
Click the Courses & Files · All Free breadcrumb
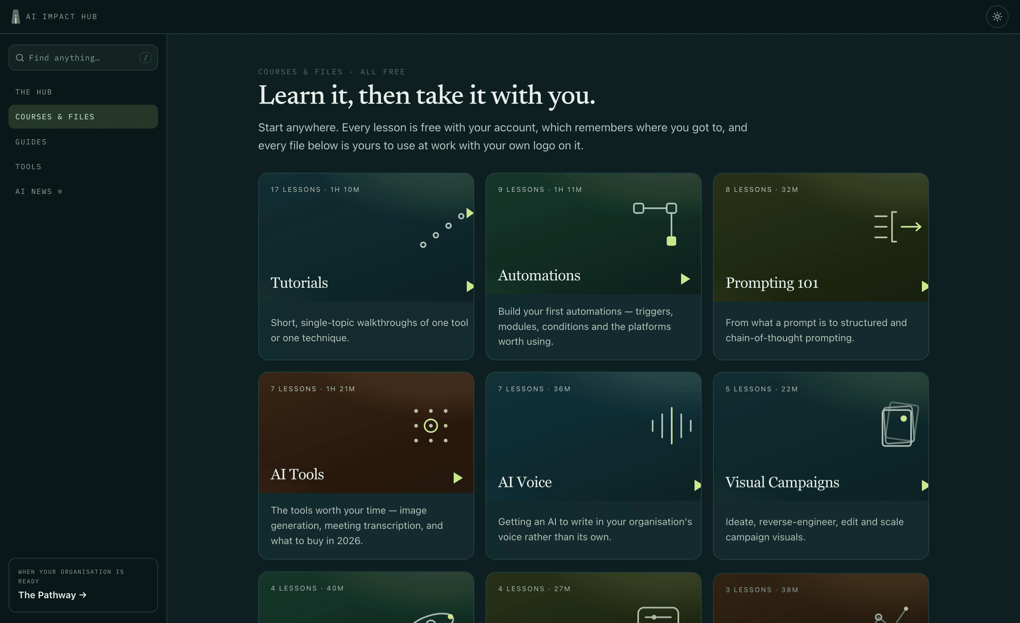[x=331, y=72]
